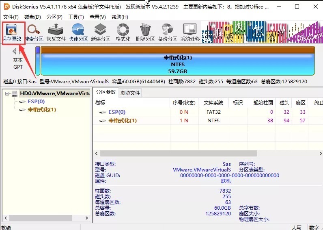The width and height of the screenshot is (323, 230).
Task: Click the 保存更改 save changes icon
Action: (x=13, y=33)
